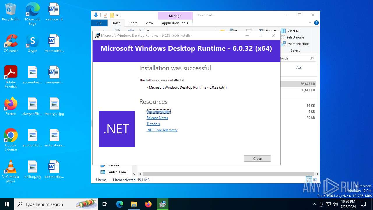Click the volume speaker tray icon
The height and width of the screenshot is (210, 373).
[335, 204]
